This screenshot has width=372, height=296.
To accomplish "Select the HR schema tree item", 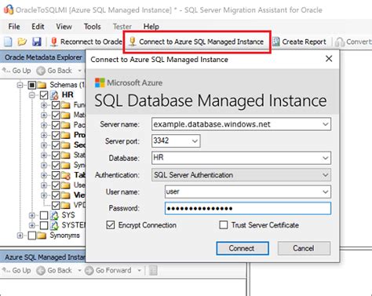I will (67, 95).
